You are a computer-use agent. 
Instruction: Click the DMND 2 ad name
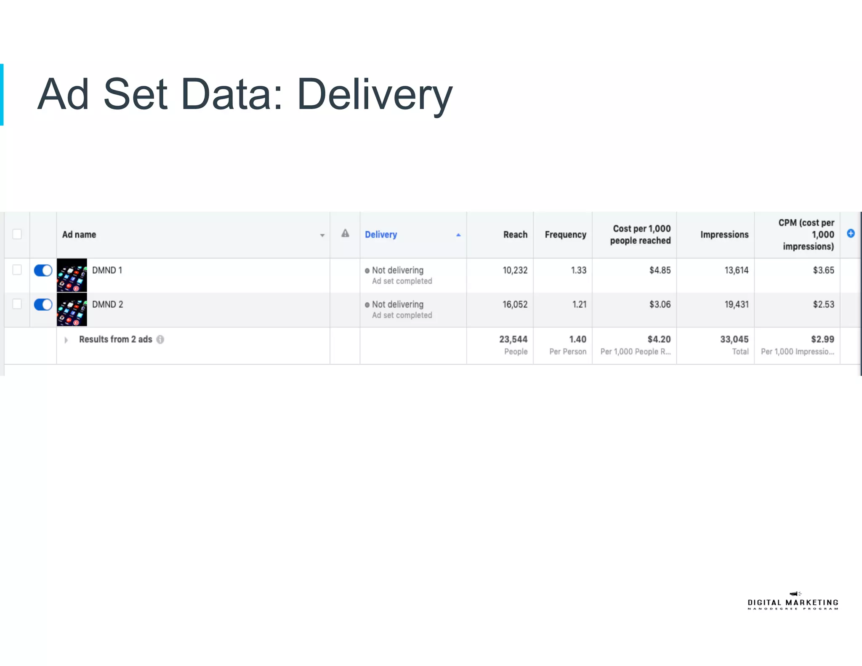tap(108, 304)
